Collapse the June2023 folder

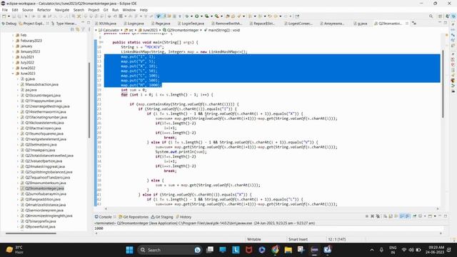(x=13, y=74)
